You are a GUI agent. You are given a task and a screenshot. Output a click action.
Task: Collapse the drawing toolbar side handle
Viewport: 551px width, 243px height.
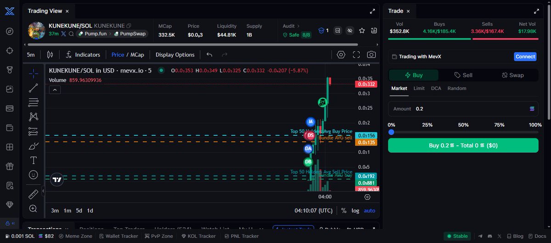coord(43,191)
